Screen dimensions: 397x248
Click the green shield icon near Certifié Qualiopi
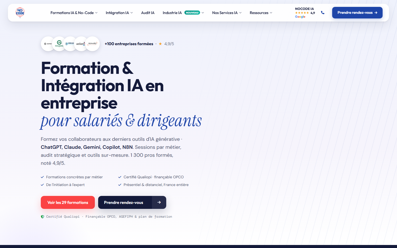pyautogui.click(x=42, y=217)
